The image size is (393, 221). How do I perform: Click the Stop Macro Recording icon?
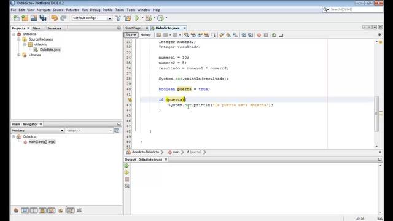(266, 36)
